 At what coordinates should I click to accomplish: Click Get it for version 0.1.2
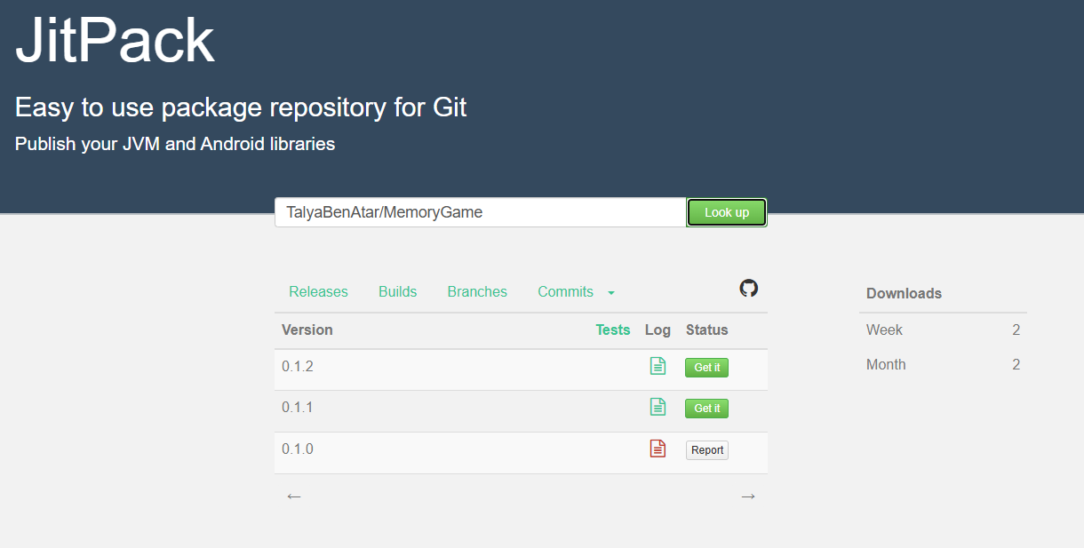pos(706,367)
